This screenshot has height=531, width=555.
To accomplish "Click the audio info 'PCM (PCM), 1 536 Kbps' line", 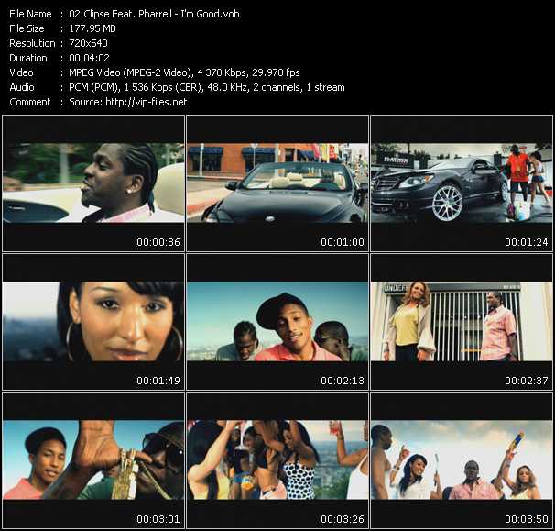I will (207, 87).
